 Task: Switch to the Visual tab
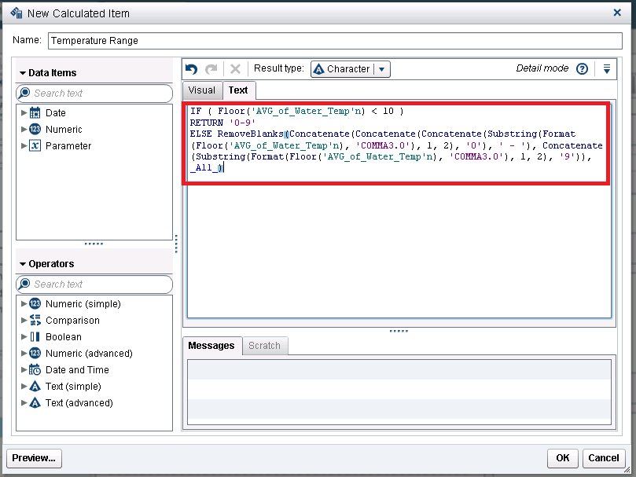[202, 90]
